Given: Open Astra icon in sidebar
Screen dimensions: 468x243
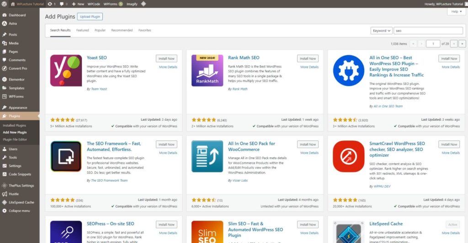Looking at the screenshot, I should coord(5,23).
